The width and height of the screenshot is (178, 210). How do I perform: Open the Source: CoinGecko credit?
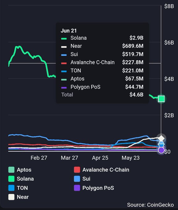point(151,205)
